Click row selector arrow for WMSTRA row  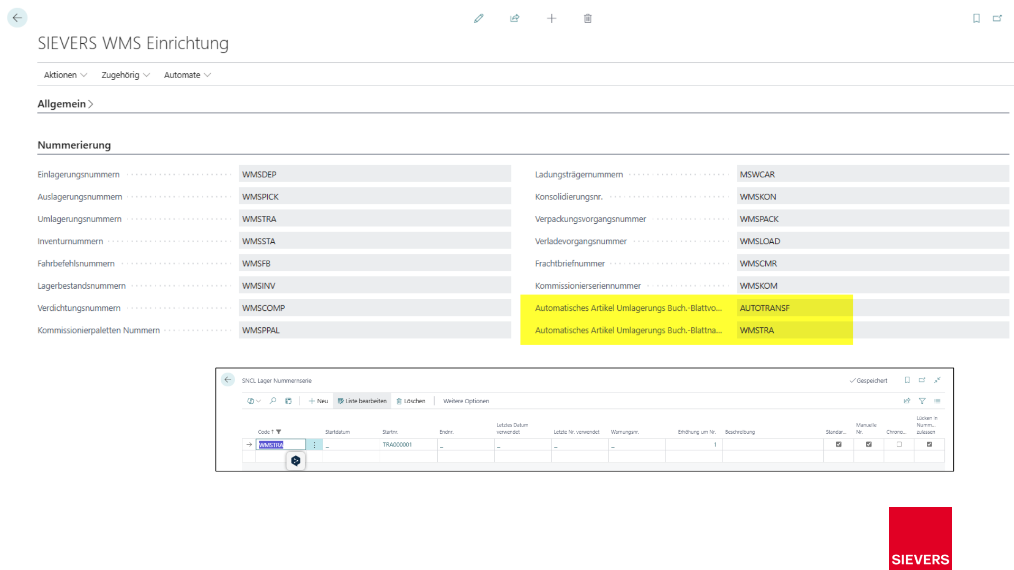pos(249,445)
